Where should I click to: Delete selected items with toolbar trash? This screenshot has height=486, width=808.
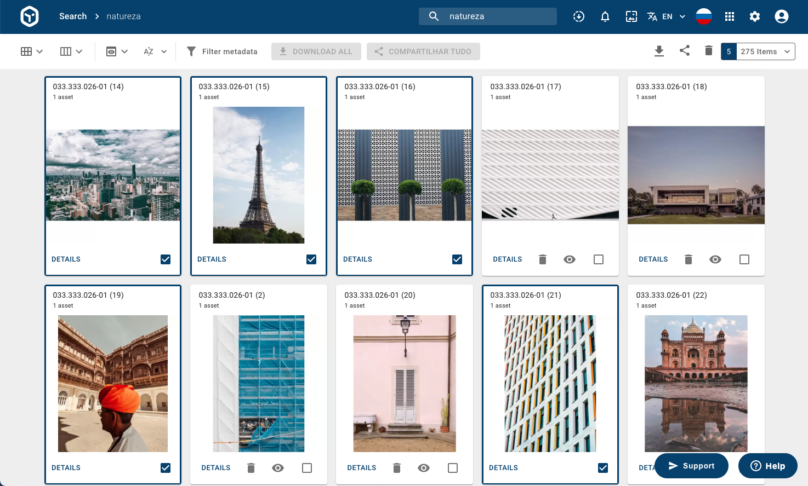point(709,50)
